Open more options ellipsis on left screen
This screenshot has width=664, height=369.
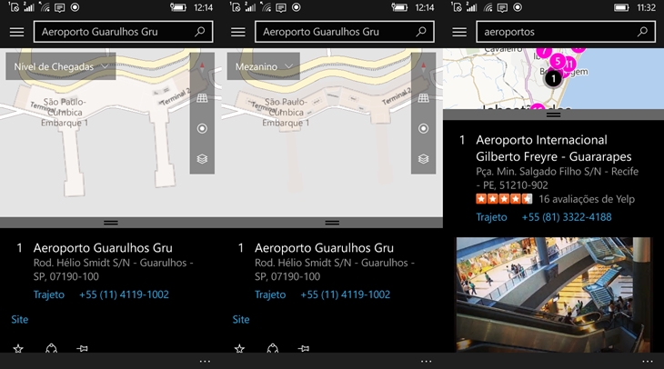205,362
